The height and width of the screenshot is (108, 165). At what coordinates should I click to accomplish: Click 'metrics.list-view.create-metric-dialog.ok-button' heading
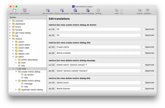[72, 25]
